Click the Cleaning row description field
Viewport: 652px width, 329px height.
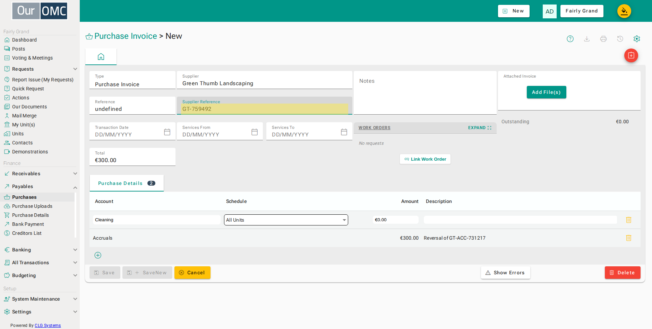pyautogui.click(x=520, y=220)
